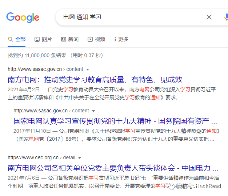Click the https://www.cec.org.cn › detail URL
Image resolution: width=228 pixels, height=196 pixels.
click(x=41, y=157)
